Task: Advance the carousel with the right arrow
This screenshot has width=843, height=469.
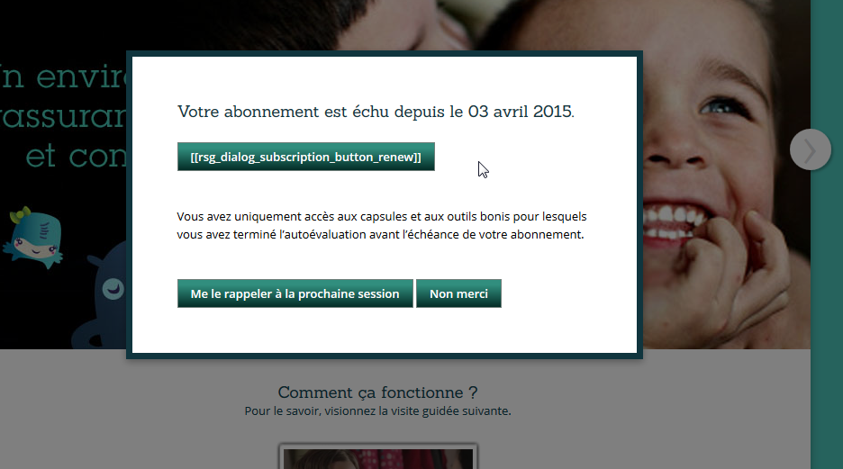Action: click(809, 150)
